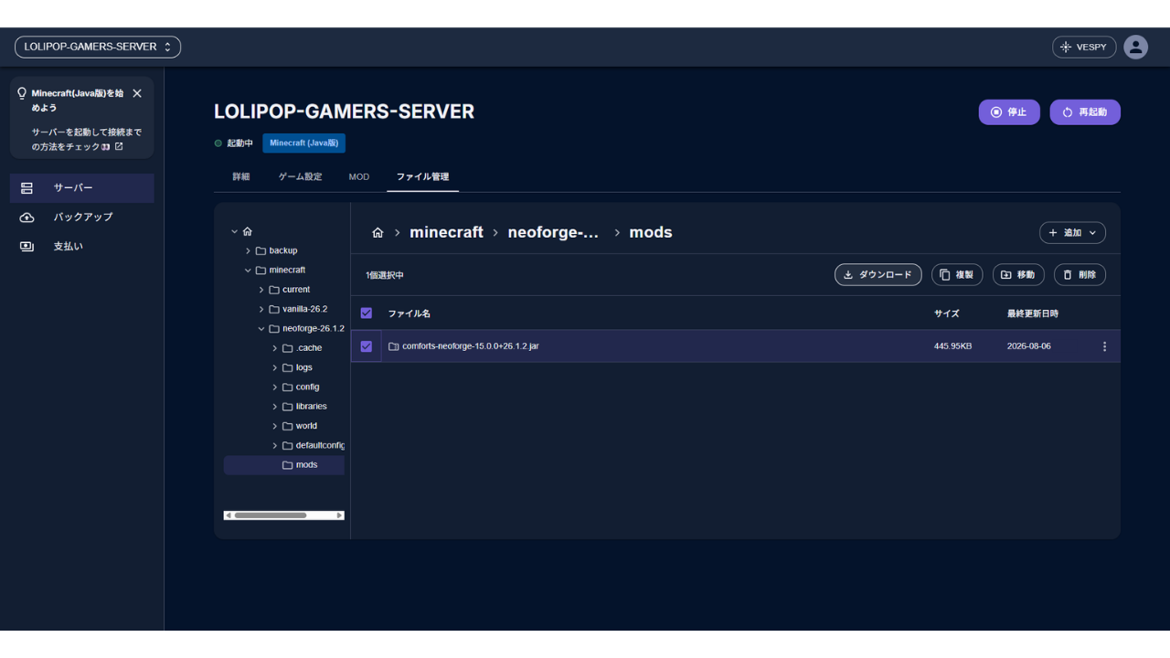
Task: Expand the current folder chevron
Action: pyautogui.click(x=261, y=290)
